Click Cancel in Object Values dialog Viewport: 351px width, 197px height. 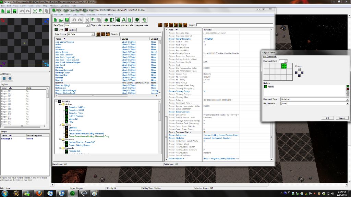point(342,118)
